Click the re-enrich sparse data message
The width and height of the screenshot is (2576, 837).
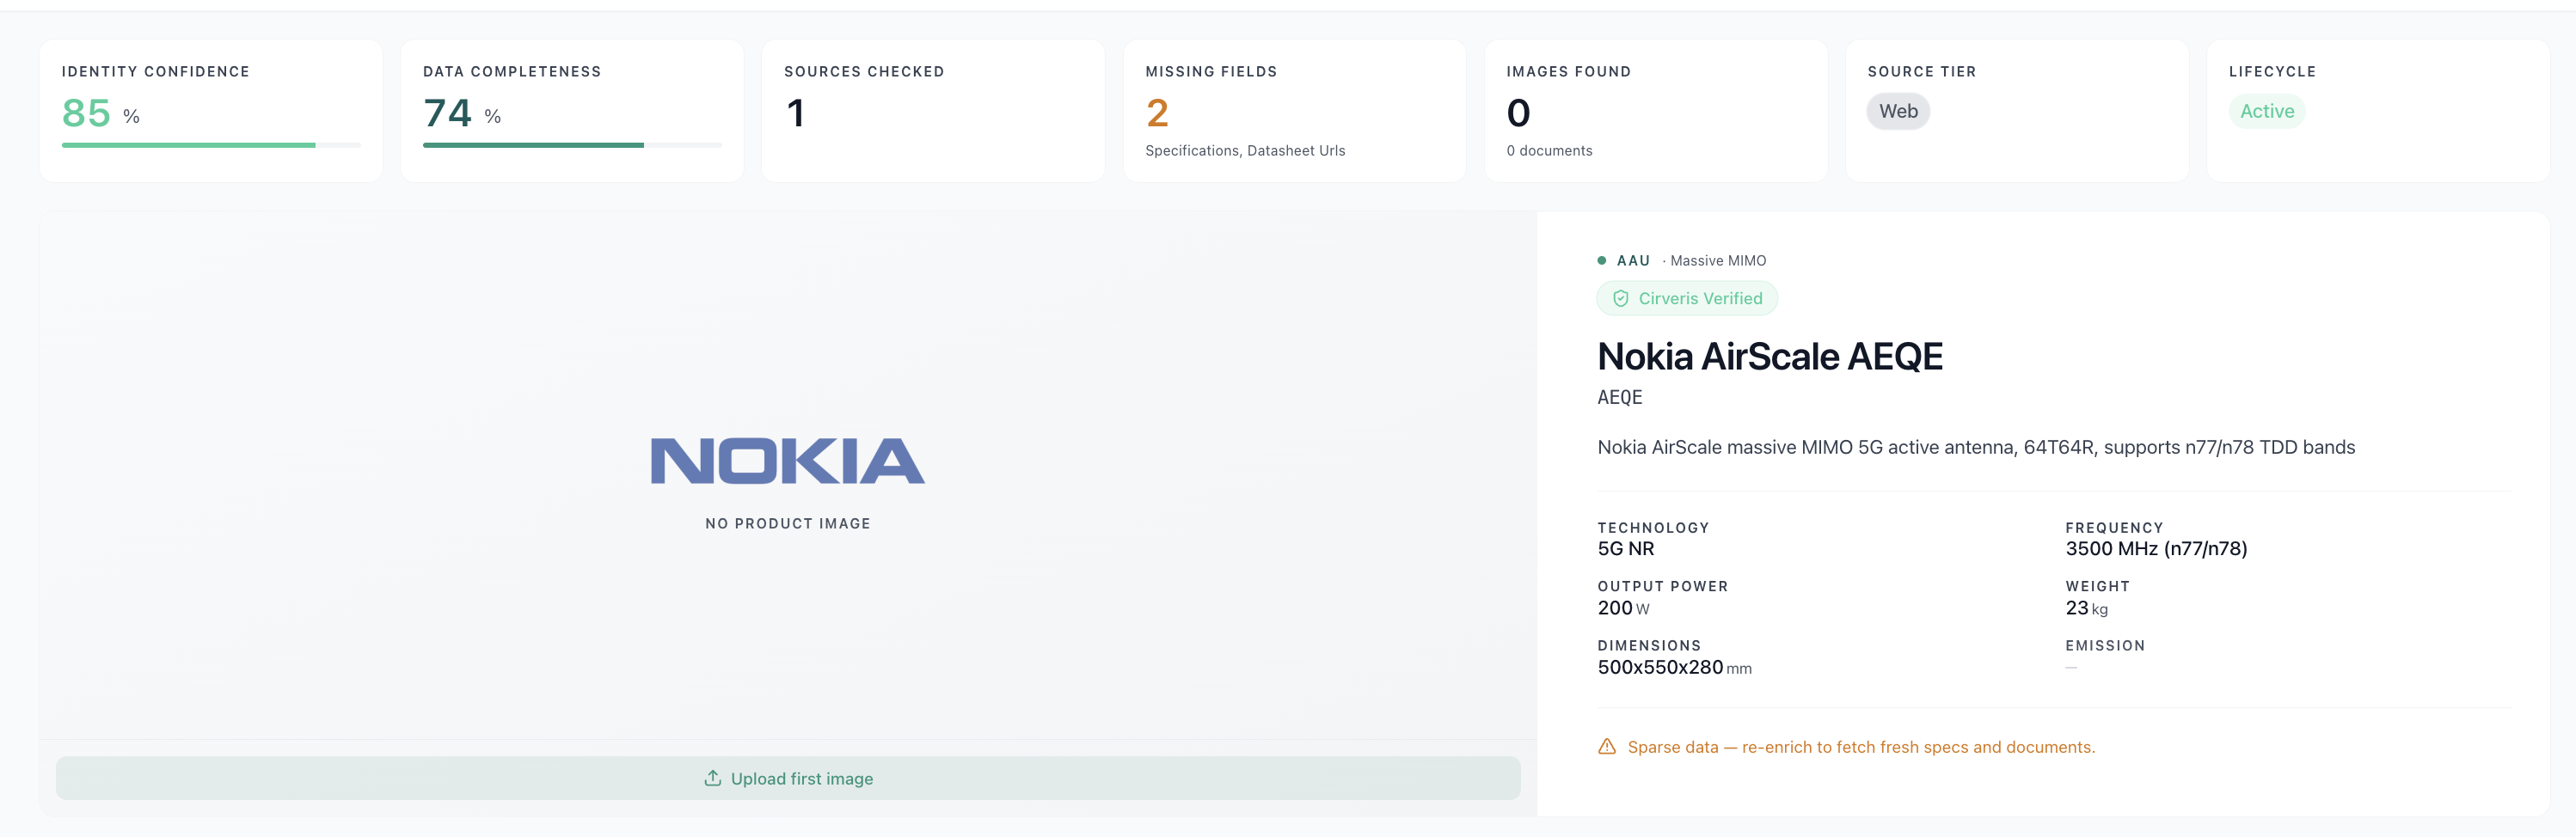point(1861,747)
